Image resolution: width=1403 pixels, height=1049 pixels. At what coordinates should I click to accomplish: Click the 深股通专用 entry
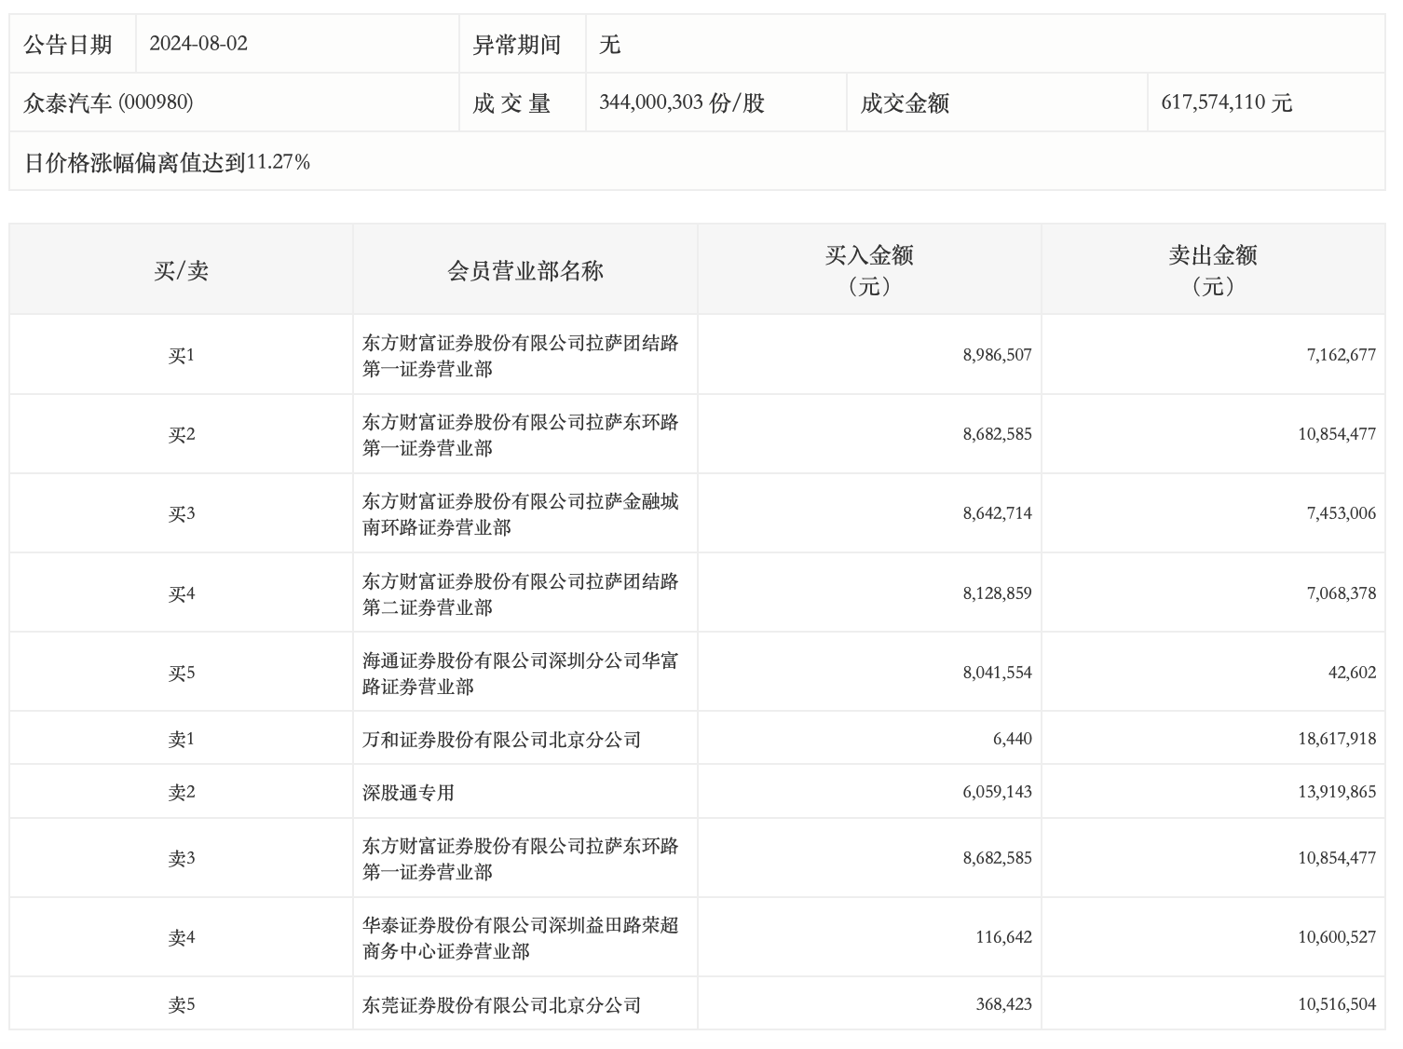point(408,793)
